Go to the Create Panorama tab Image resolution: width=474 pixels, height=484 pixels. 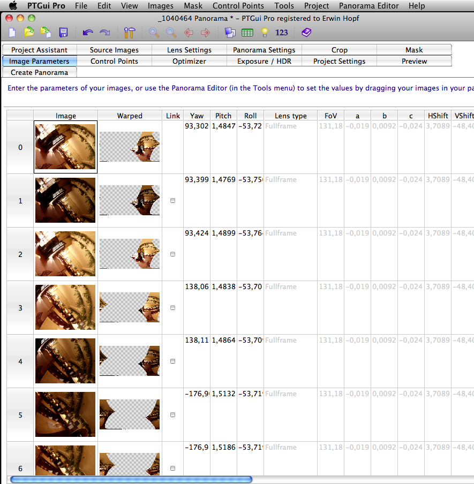[x=39, y=72]
